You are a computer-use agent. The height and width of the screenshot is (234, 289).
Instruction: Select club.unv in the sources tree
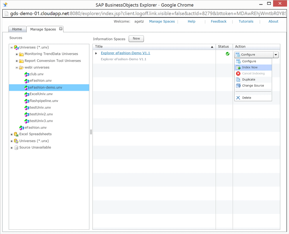click(x=36, y=74)
